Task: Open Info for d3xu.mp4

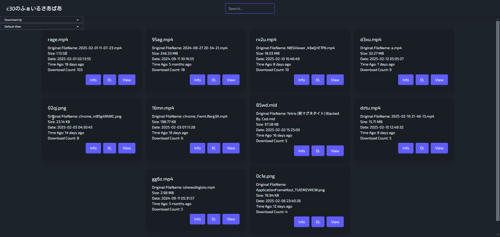Action: [406, 80]
